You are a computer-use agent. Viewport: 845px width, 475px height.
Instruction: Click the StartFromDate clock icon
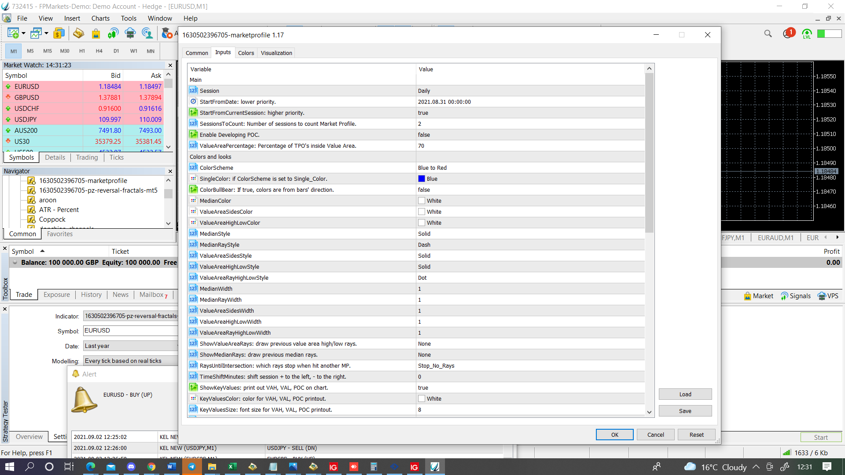point(193,102)
